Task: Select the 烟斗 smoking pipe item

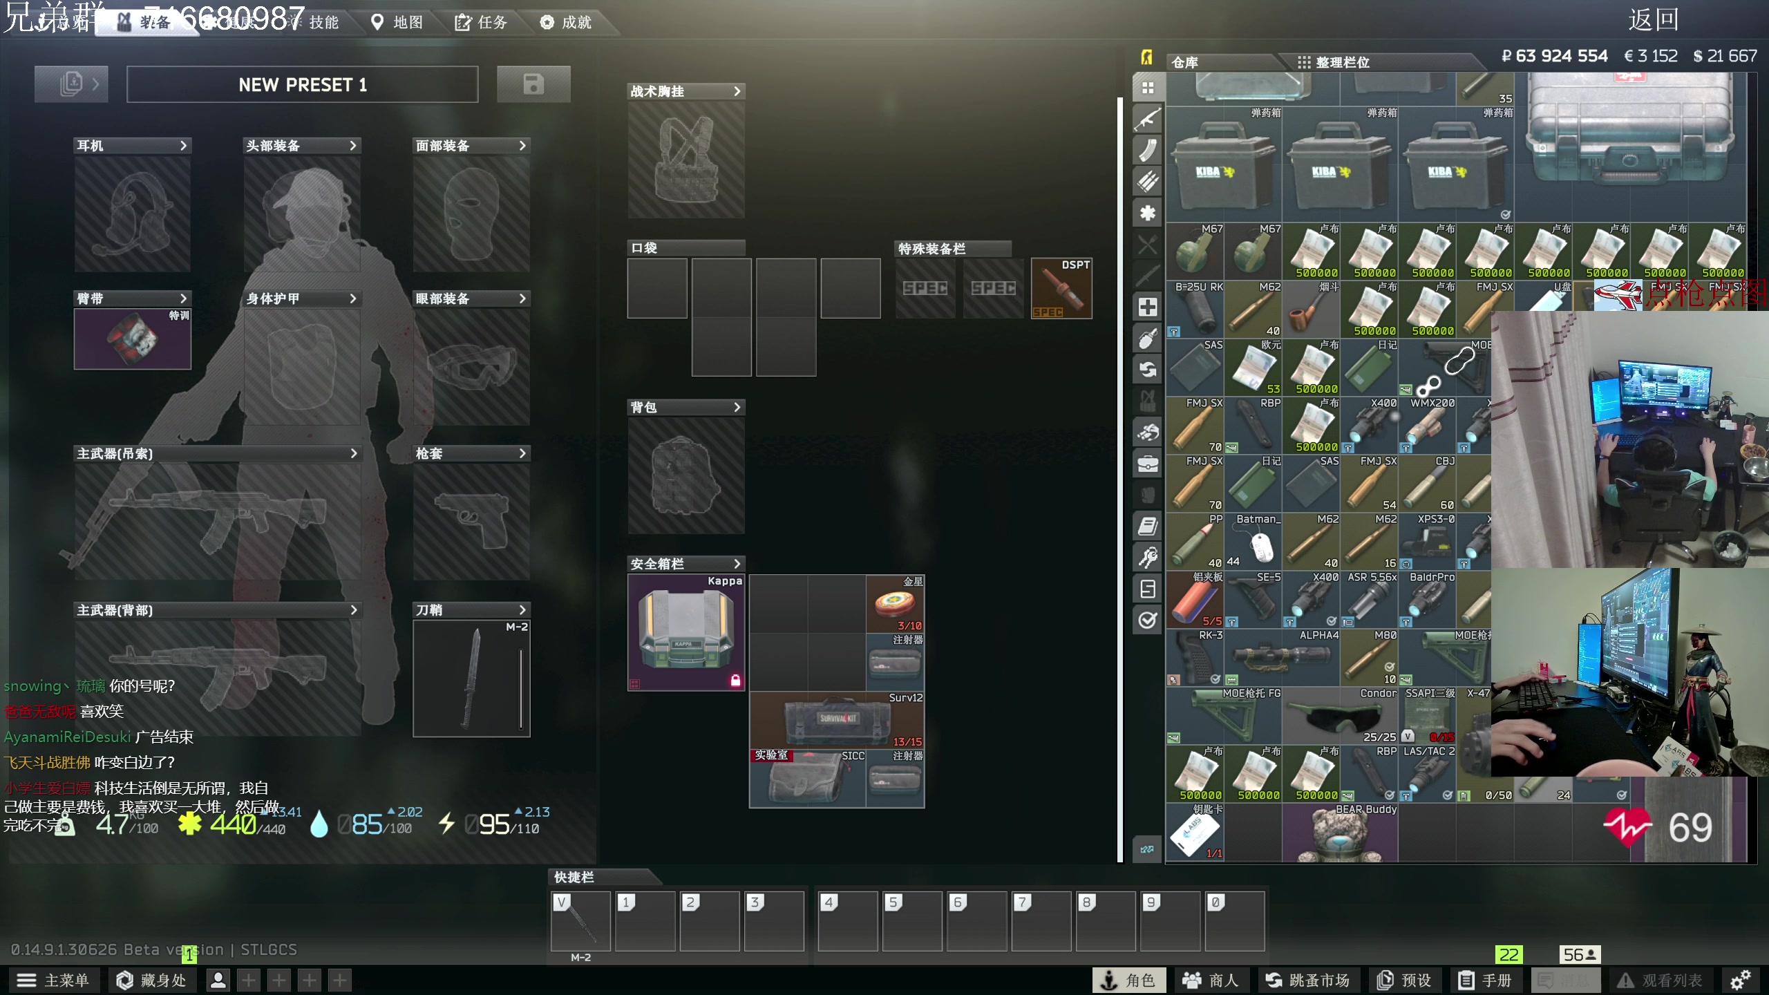Action: (1312, 310)
